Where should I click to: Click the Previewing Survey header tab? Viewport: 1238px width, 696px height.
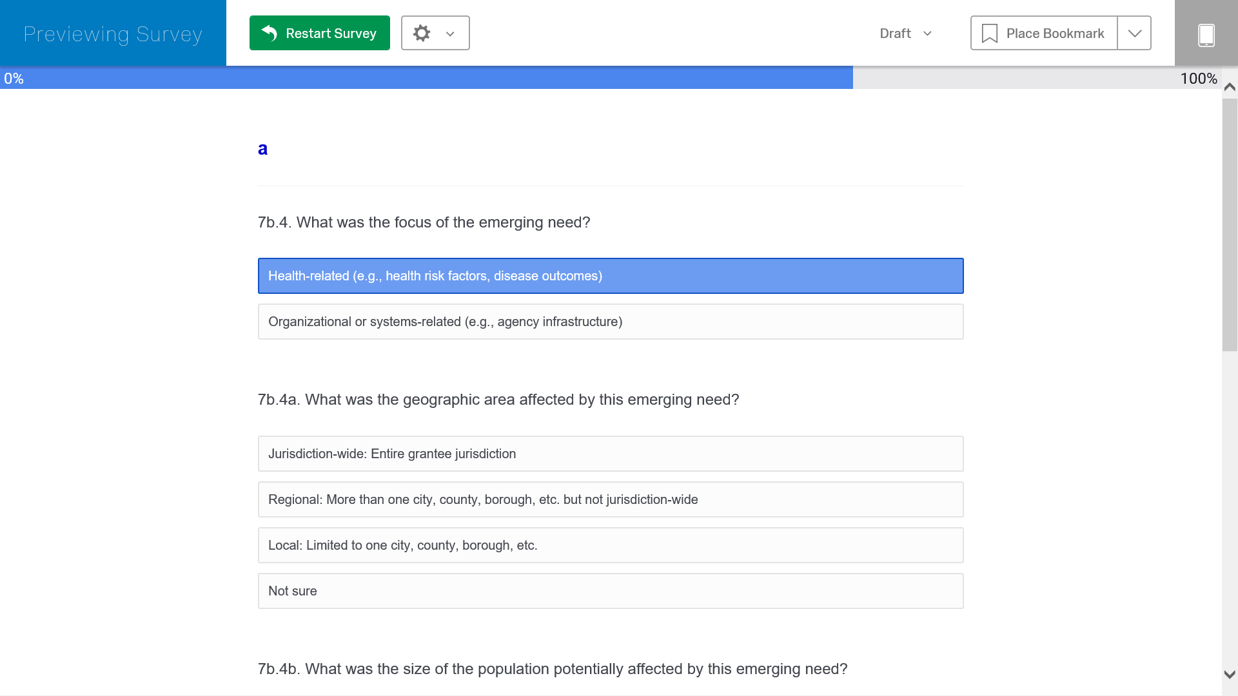click(x=113, y=34)
